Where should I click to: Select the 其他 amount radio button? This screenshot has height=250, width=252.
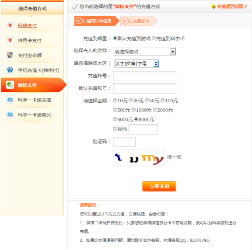click(115, 129)
